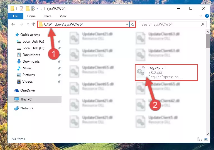Click the pin icon next to Pictures
Viewport: 214px width, 150px height.
click(59, 75)
